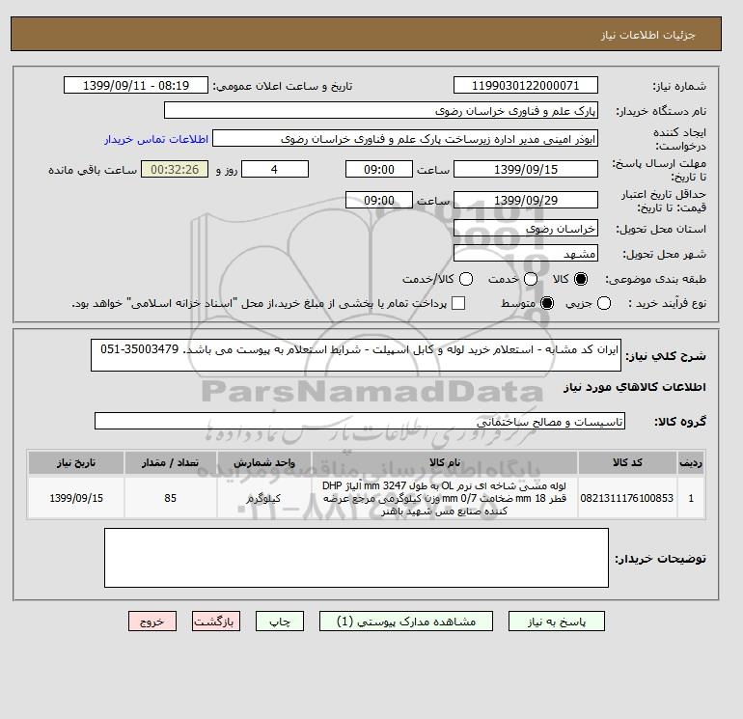Click the response deadline date 1399/09/15 field
The height and width of the screenshot is (719, 743).
pyautogui.click(x=526, y=169)
